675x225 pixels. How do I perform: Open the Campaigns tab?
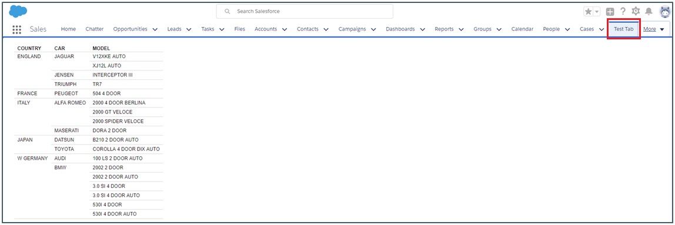tap(352, 29)
